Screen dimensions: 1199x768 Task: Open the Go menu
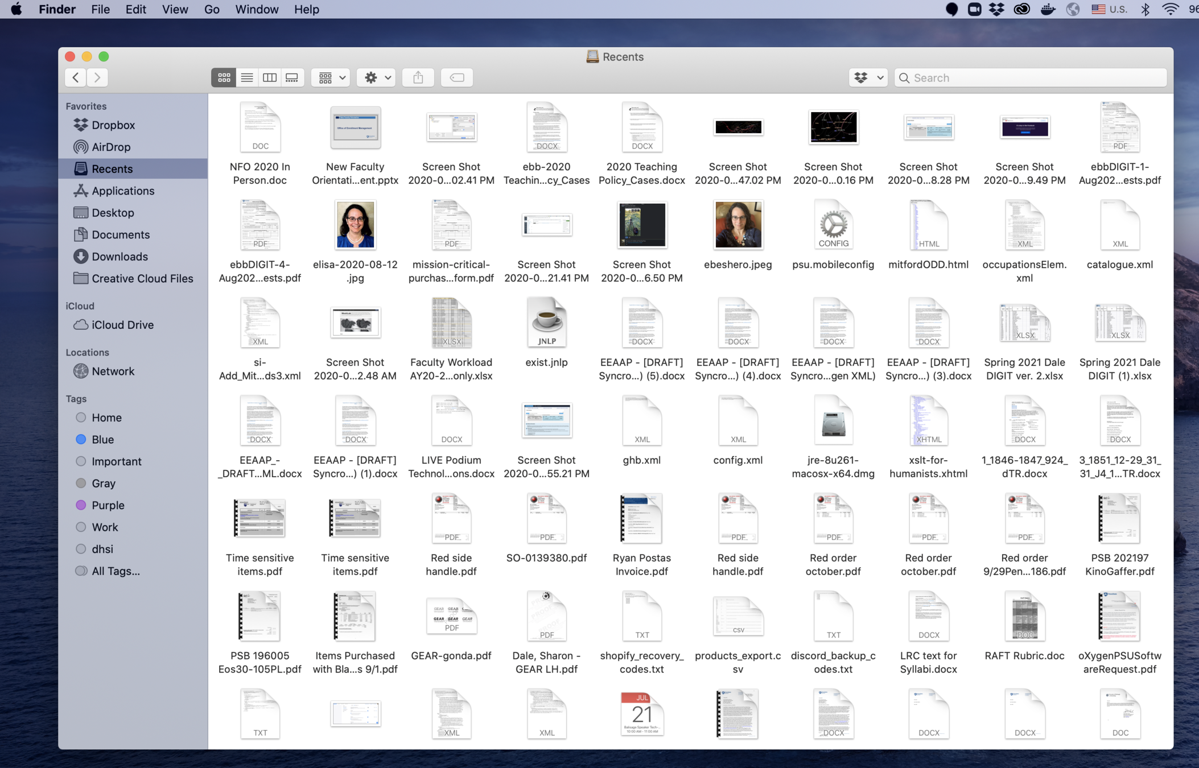pyautogui.click(x=212, y=9)
